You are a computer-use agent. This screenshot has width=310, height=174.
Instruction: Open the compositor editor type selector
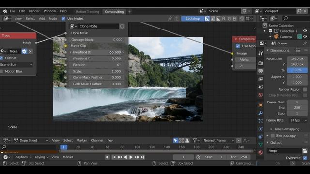7,18
